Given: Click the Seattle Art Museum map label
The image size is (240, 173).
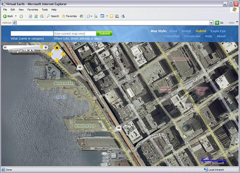Looking at the screenshot, I should coord(165,89).
